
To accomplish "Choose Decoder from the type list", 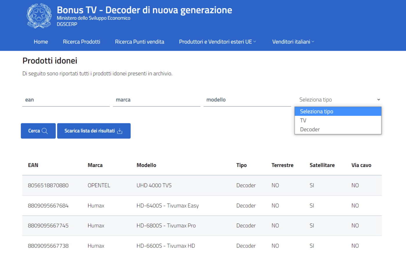I will (x=310, y=129).
